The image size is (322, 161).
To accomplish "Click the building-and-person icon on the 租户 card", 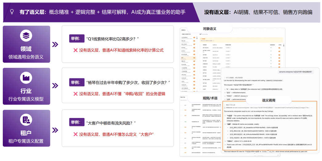I will (x=26, y=120).
